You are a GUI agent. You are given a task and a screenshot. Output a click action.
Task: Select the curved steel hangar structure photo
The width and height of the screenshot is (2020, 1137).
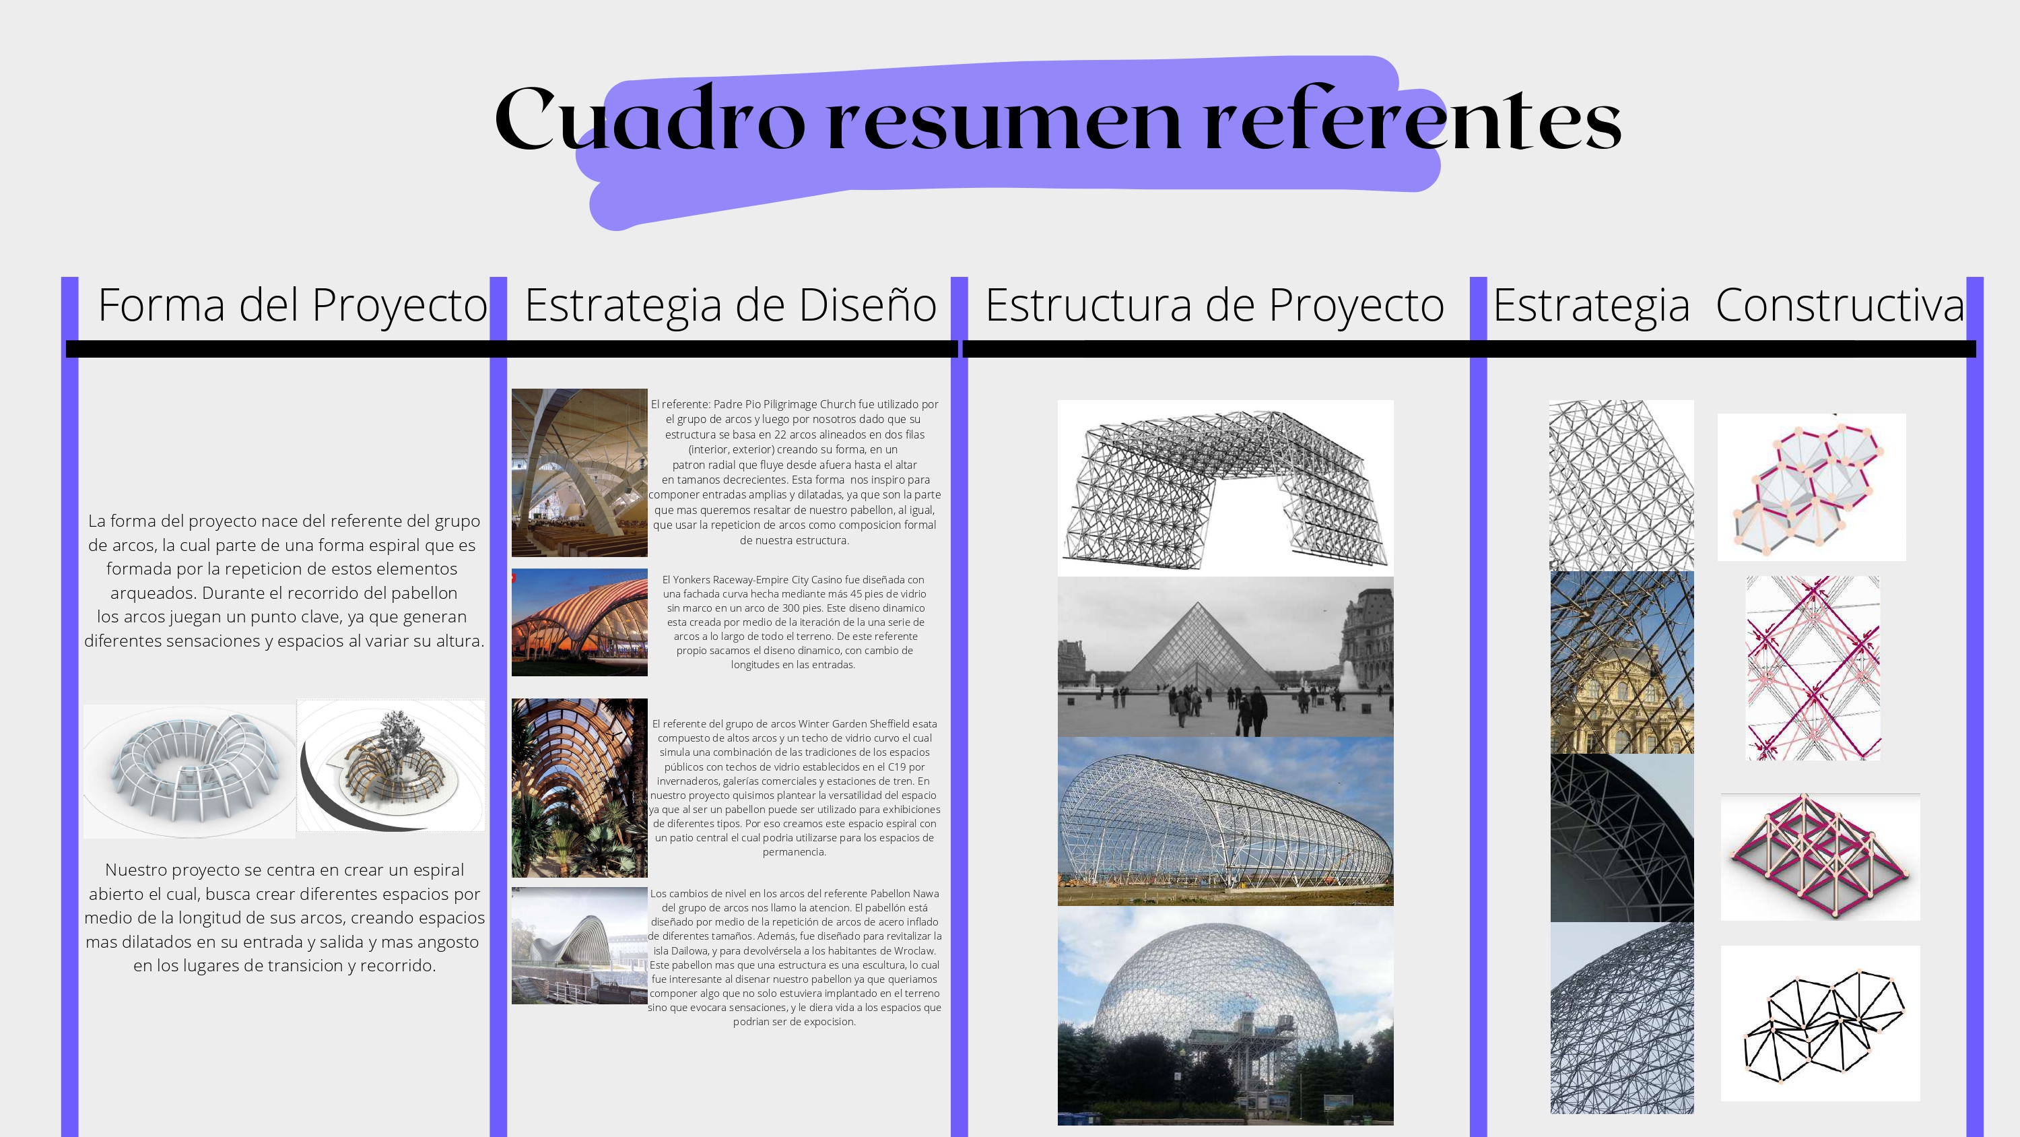[x=1225, y=821]
